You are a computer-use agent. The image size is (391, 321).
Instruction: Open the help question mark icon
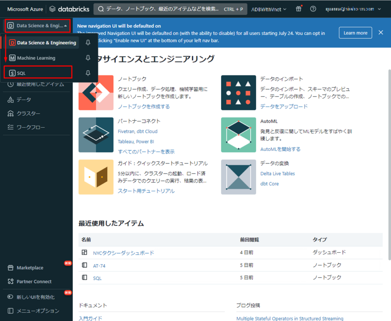coord(313,9)
